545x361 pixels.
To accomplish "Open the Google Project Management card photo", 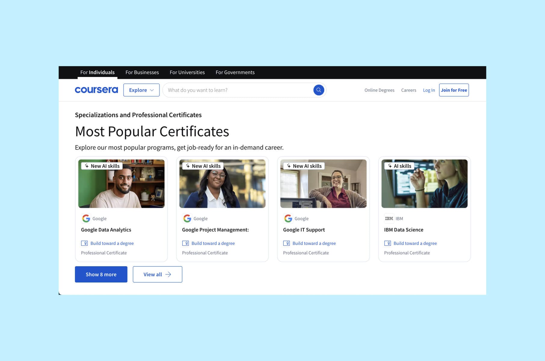I will (x=223, y=184).
